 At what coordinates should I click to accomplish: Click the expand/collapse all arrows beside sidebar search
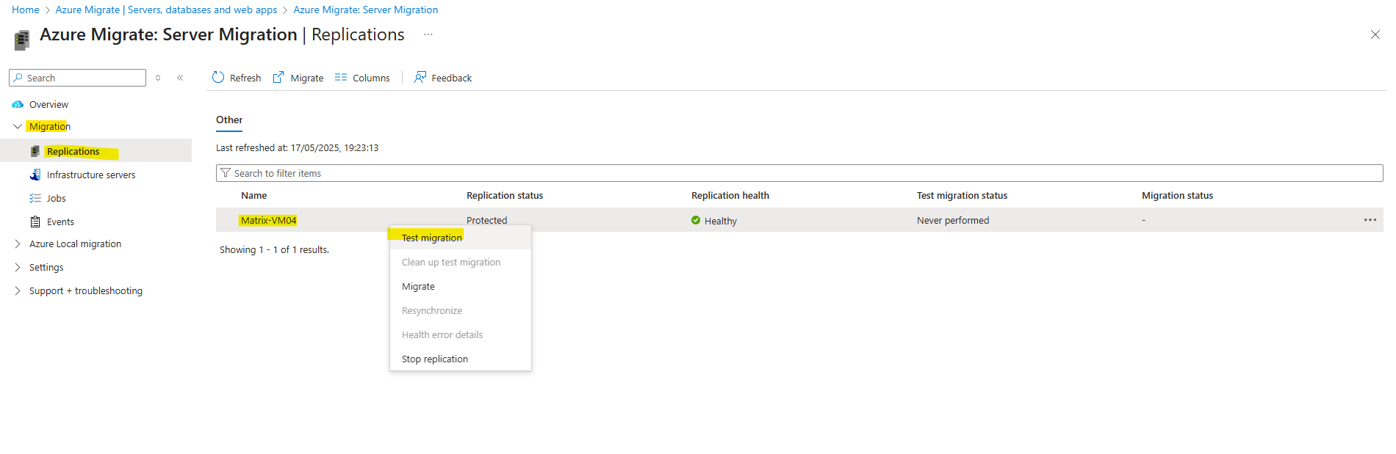pos(158,78)
